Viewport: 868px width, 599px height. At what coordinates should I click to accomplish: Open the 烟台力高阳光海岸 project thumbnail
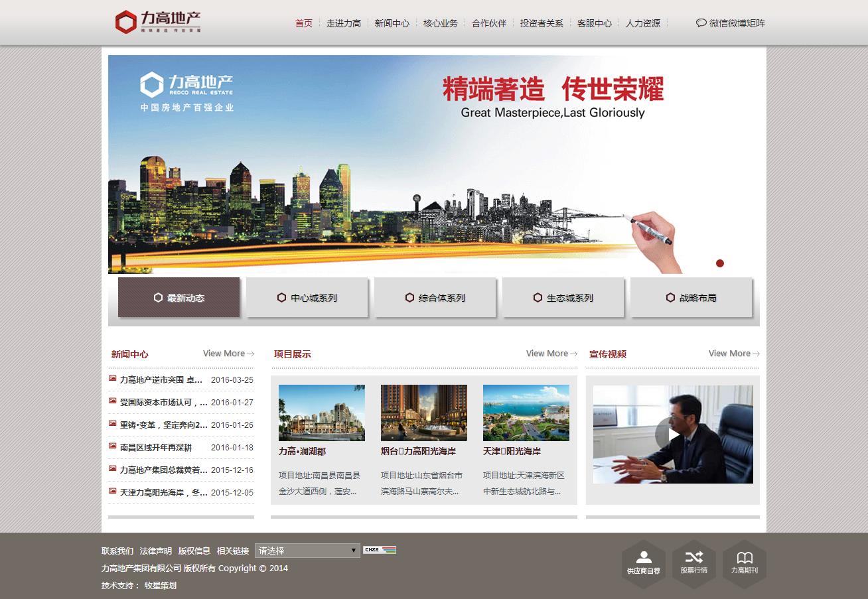pos(424,413)
